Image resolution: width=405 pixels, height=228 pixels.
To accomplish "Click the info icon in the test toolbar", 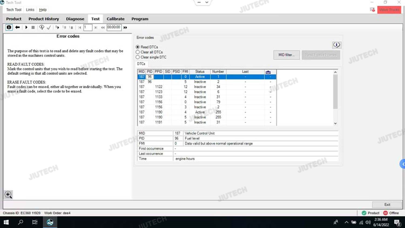I will [9, 27].
